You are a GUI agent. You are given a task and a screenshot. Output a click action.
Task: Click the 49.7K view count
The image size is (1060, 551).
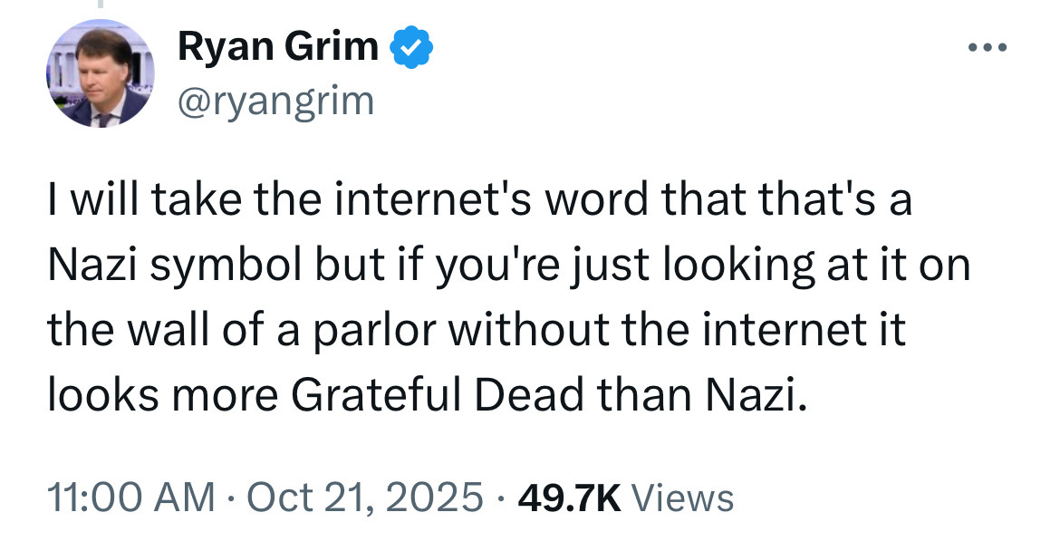coord(567,497)
